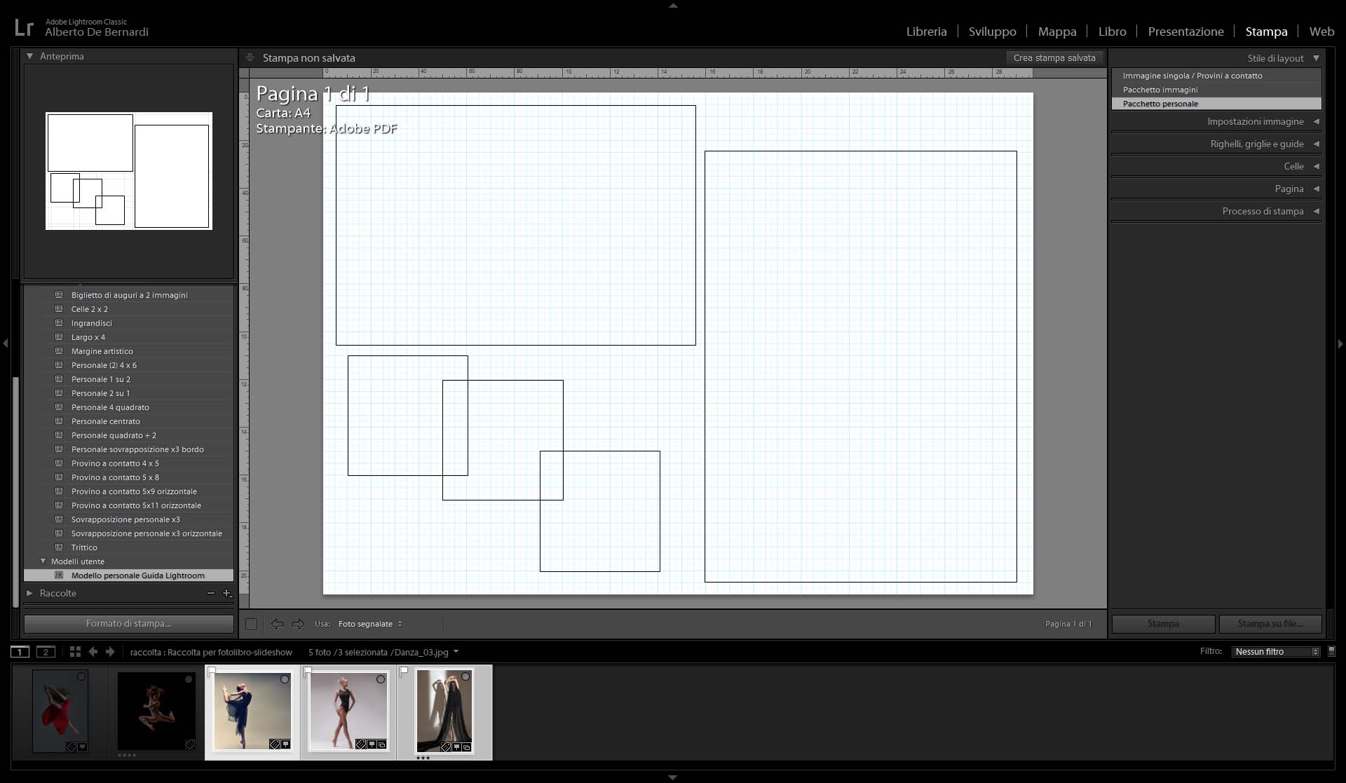Select secondary display button 2
This screenshot has width=1346, height=783.
[46, 652]
